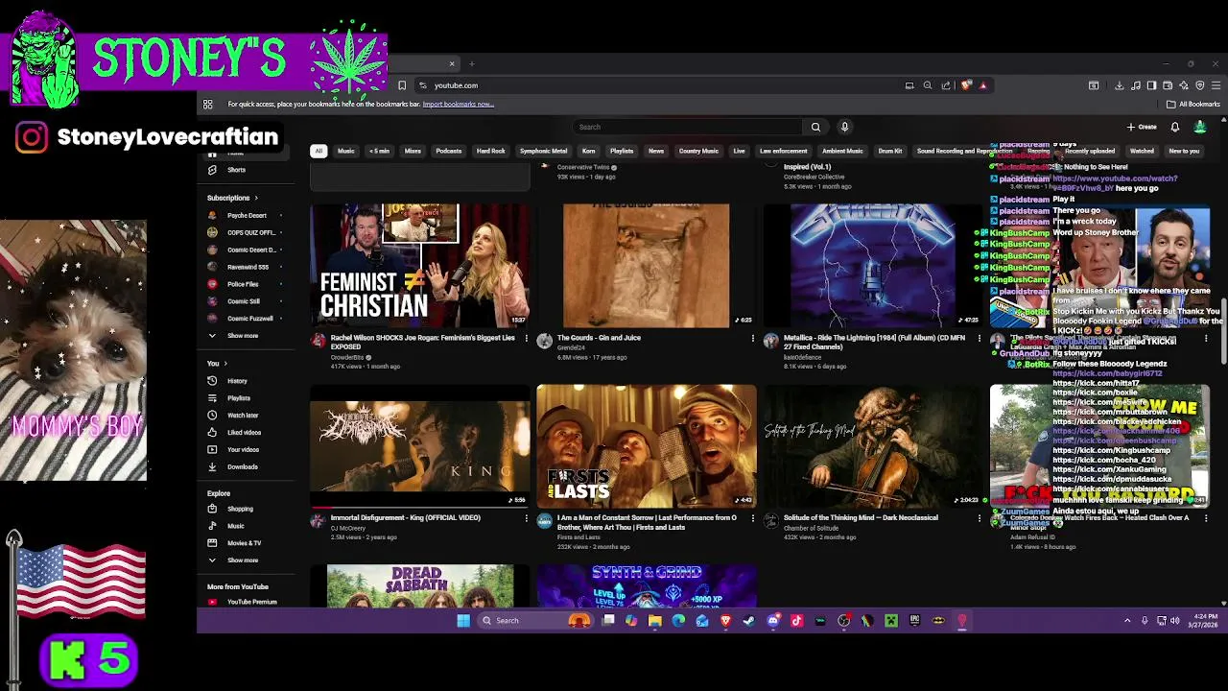Select the Watched filter chip

point(1142,151)
